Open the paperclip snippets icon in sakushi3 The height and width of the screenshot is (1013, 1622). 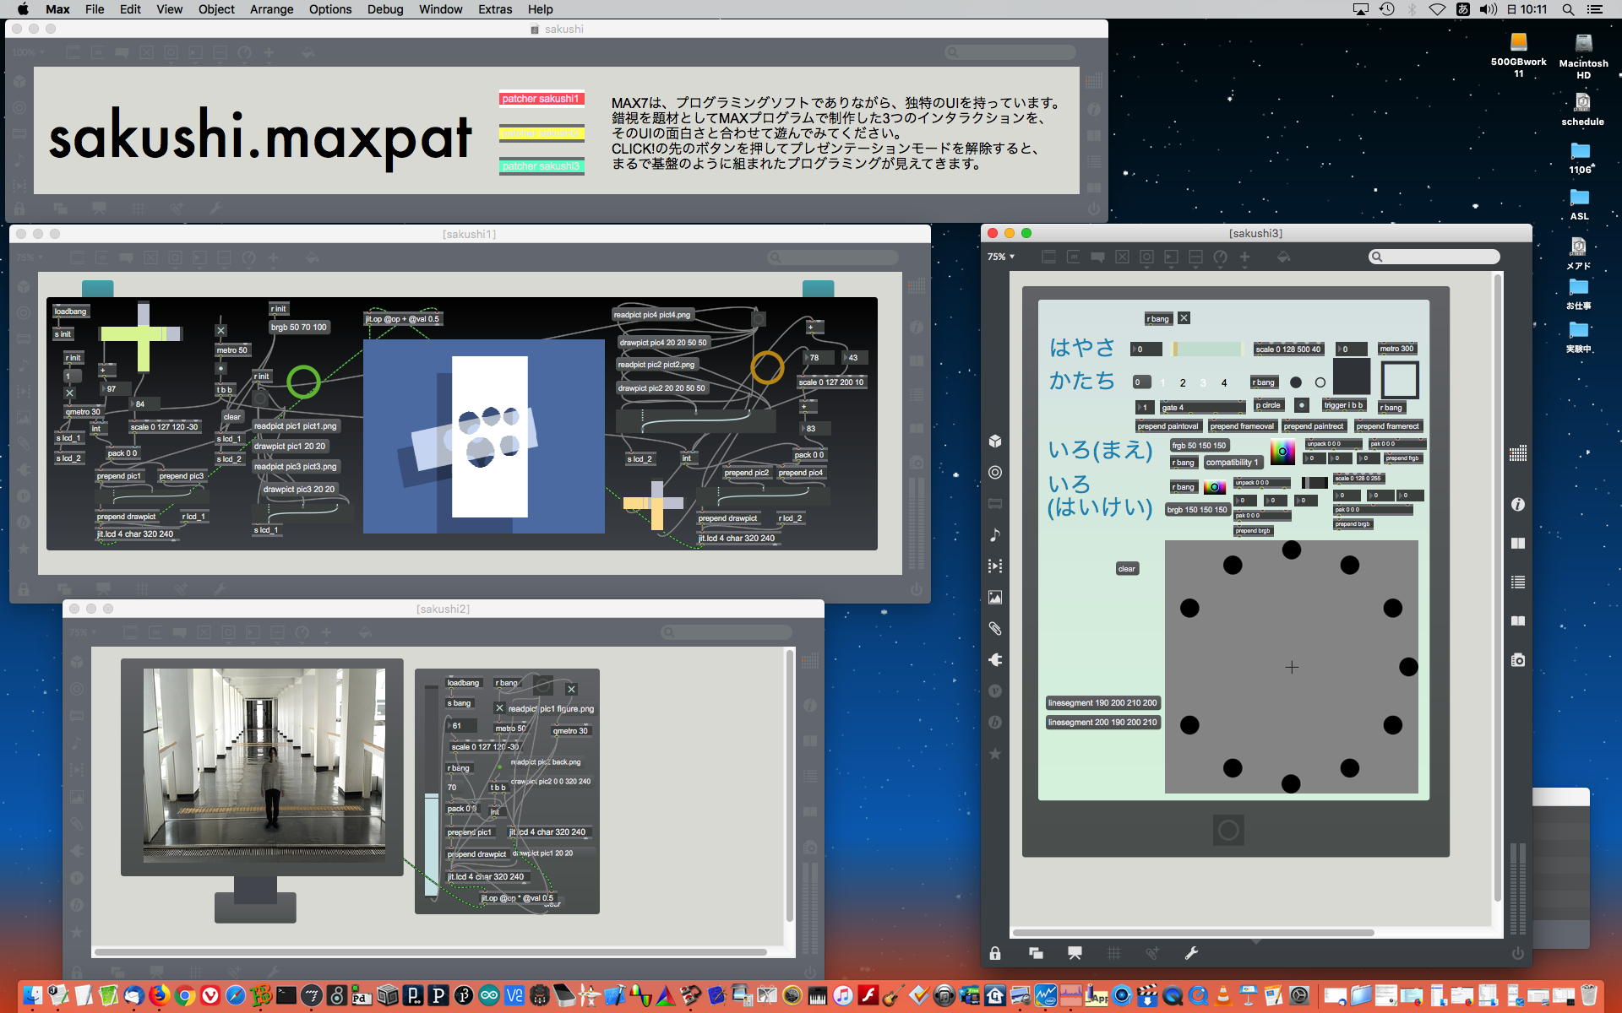point(995,628)
